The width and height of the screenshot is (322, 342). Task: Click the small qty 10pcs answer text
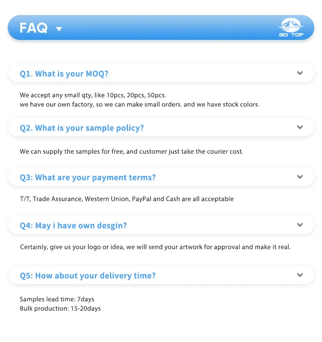(x=93, y=95)
